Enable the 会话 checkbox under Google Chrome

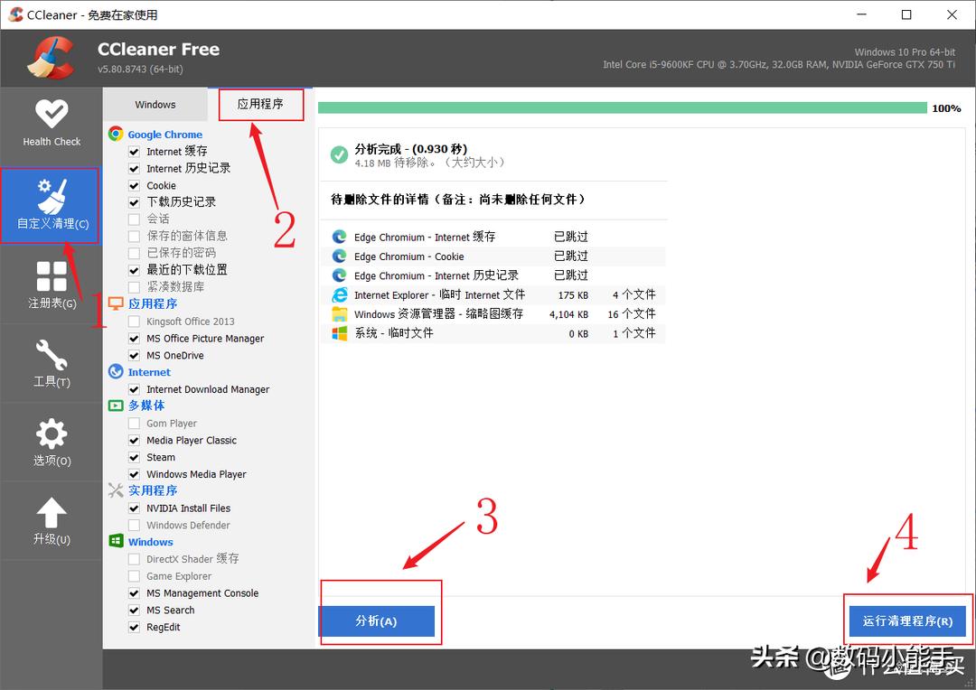(x=133, y=219)
